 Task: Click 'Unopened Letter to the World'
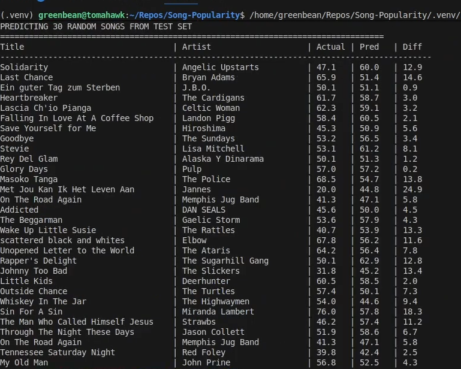coord(67,250)
